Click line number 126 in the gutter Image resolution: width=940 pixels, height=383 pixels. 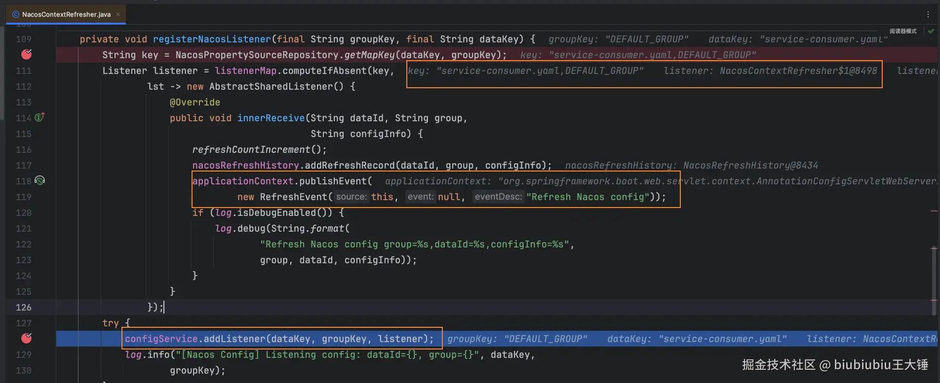coord(24,307)
